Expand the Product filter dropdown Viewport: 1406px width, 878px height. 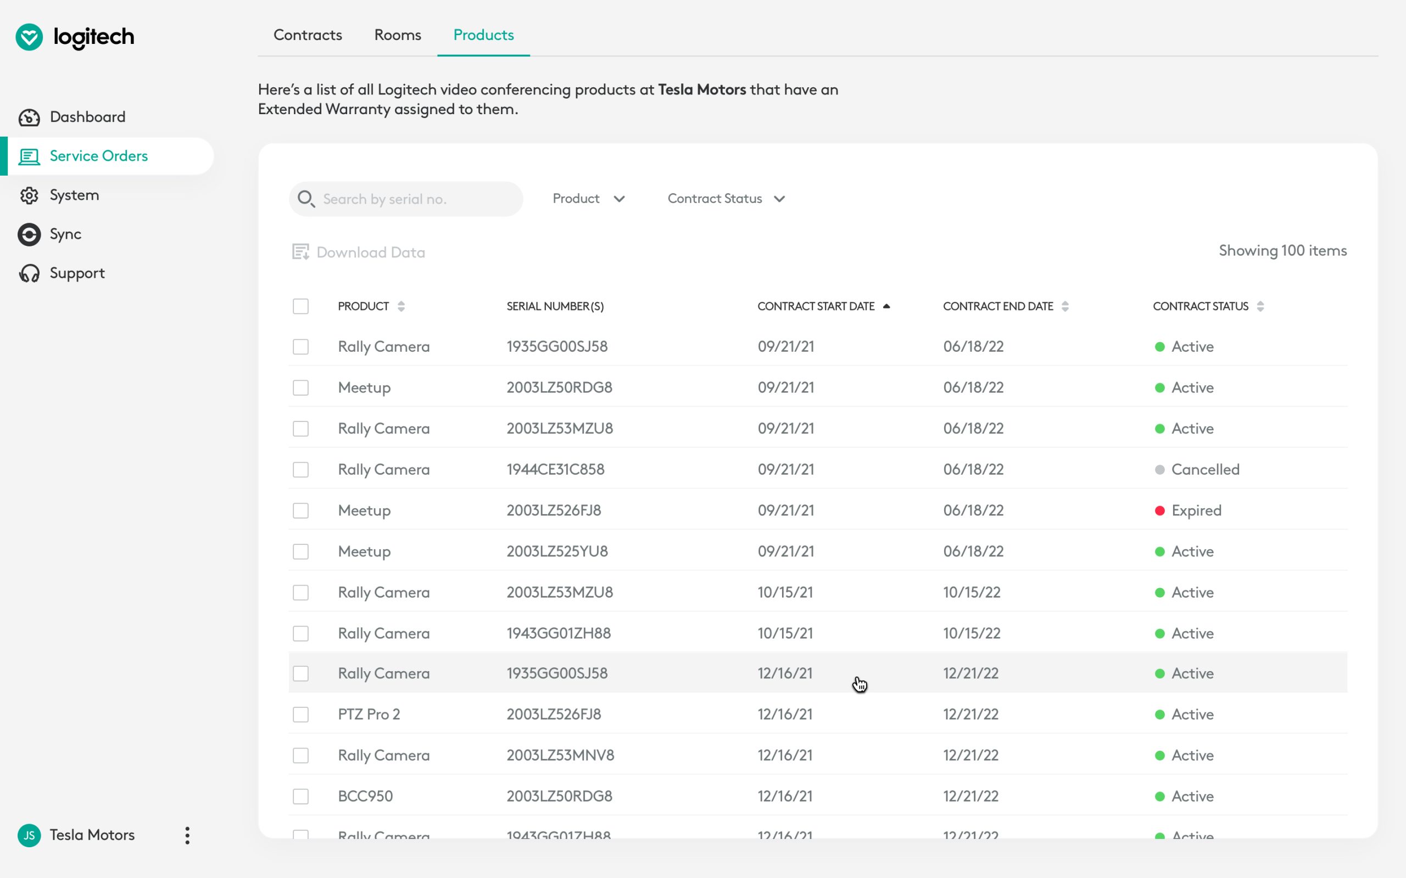click(x=589, y=199)
